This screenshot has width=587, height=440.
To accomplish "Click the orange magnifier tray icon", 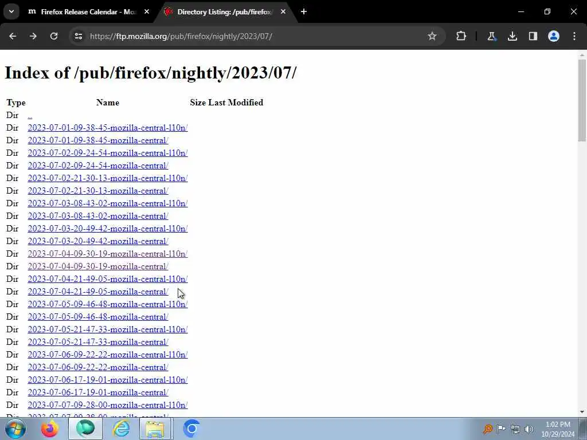I will click(487, 429).
